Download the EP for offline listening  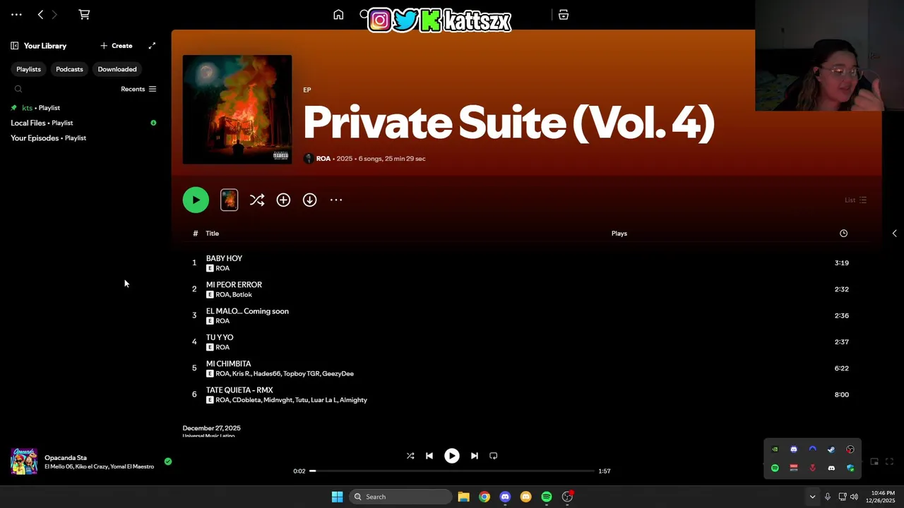tap(309, 200)
